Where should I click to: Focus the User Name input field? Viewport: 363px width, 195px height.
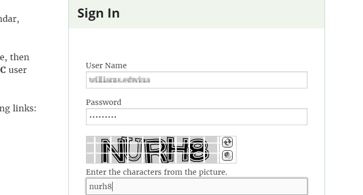tap(196, 80)
